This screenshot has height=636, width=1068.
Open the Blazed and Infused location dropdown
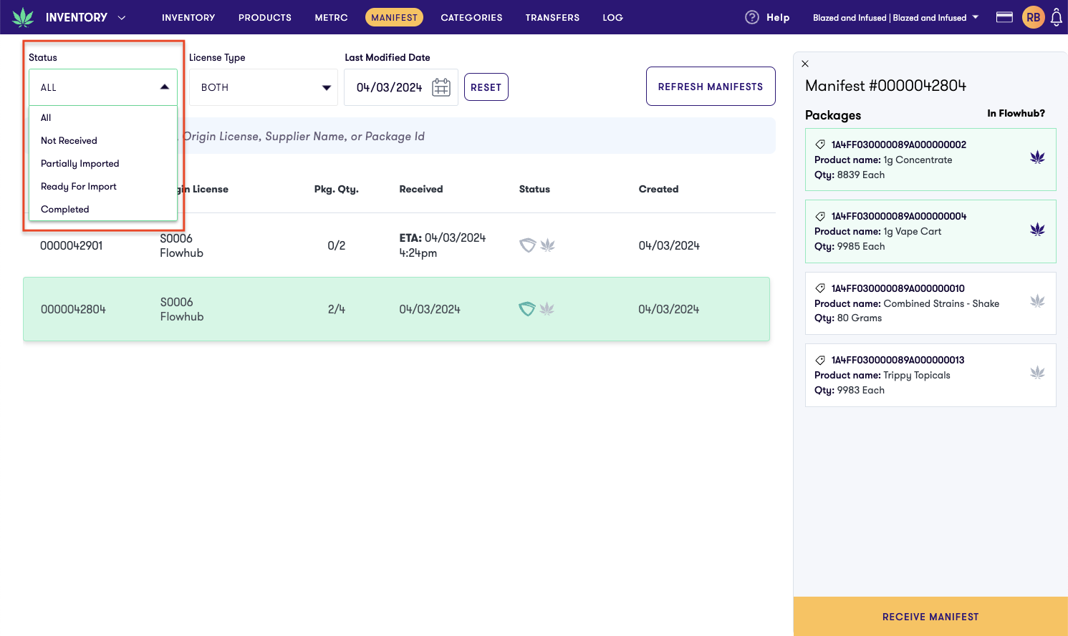tap(895, 17)
